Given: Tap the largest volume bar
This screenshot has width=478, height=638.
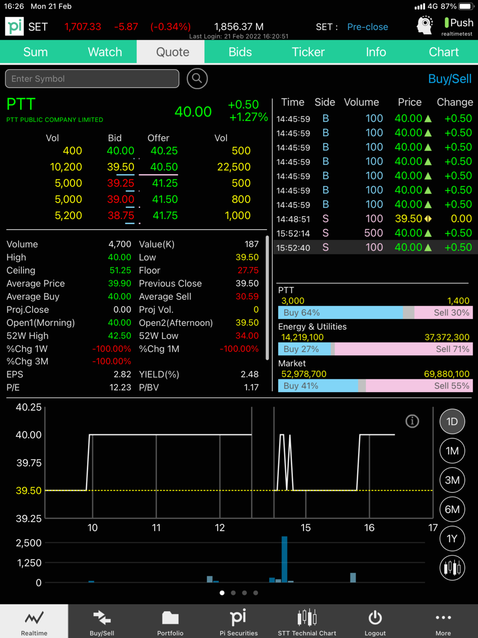Looking at the screenshot, I should 284,559.
